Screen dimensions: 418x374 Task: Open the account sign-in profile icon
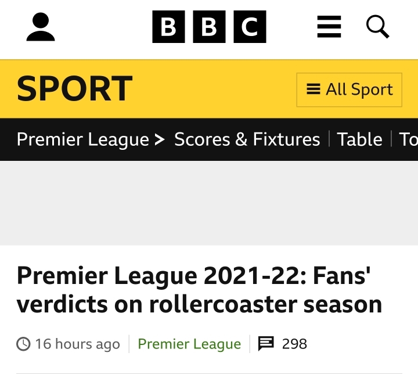(41, 27)
